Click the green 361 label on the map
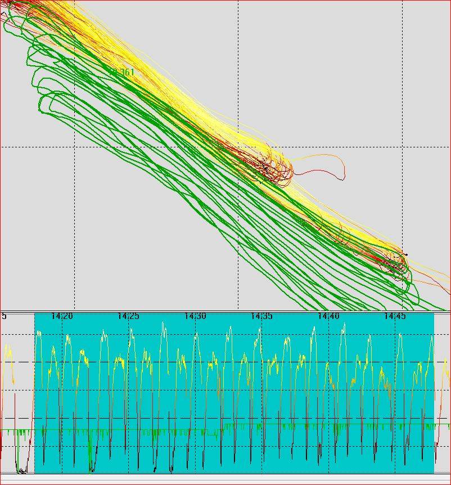451x485 pixels. pyautogui.click(x=122, y=73)
